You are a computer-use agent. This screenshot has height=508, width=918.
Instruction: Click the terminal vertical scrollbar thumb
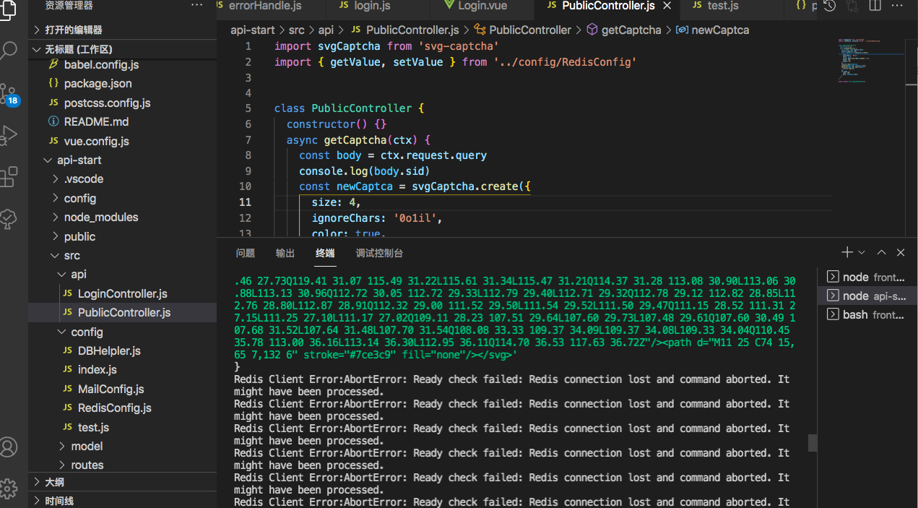tap(812, 442)
